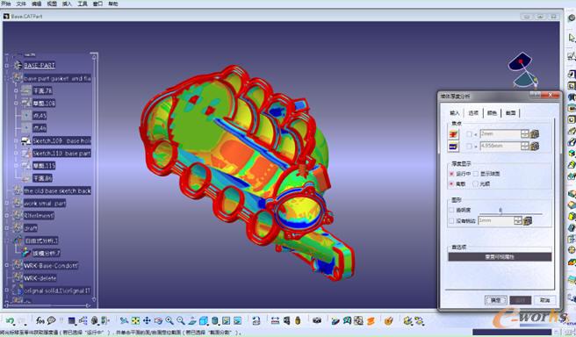
Task: Click the Rotate view icon
Action: point(158,321)
